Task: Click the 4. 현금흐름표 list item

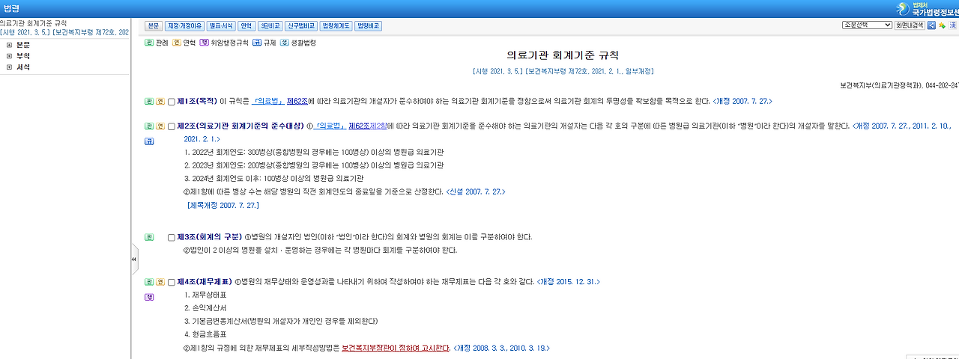Action: [x=205, y=334]
